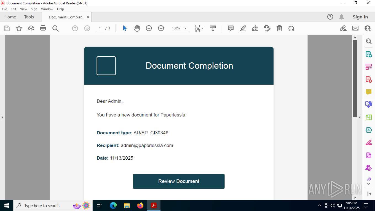
Task: Open File Explorer from the taskbar
Action: pos(127,206)
